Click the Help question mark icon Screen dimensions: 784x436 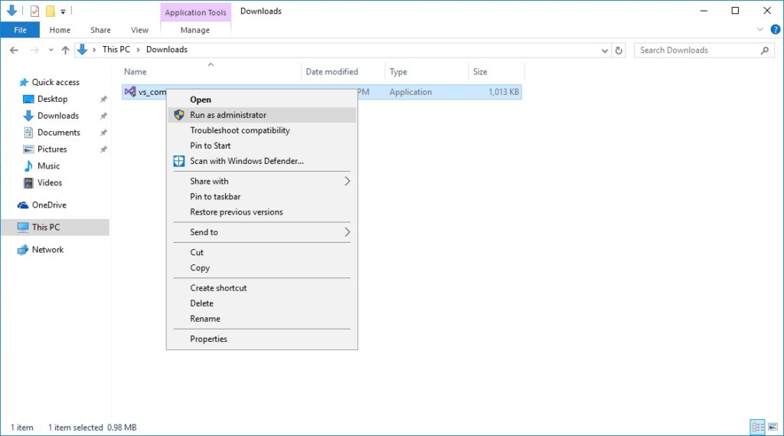point(776,30)
